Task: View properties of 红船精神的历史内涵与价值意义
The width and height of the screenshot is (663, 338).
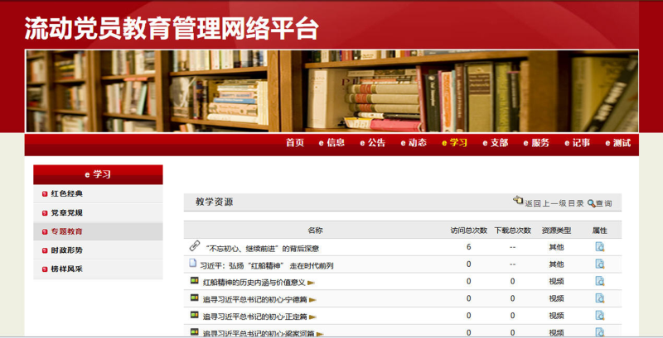Action: pyautogui.click(x=600, y=281)
